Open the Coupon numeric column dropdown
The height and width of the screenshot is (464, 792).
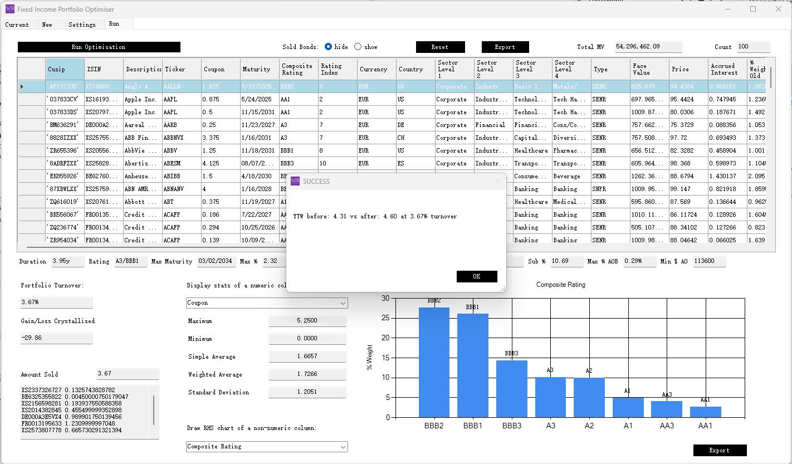point(342,303)
